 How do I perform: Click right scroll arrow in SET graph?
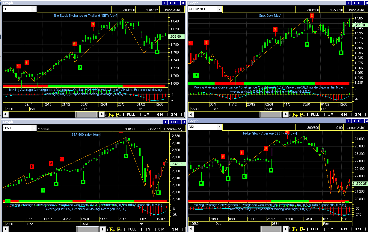tap(102, 115)
